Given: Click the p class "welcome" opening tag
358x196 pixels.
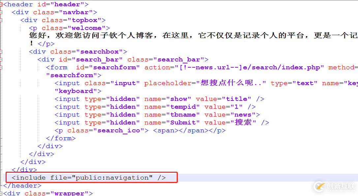Looking at the screenshot, I should [69, 28].
